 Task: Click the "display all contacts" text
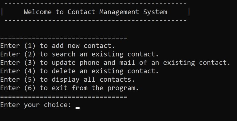(x=93, y=80)
